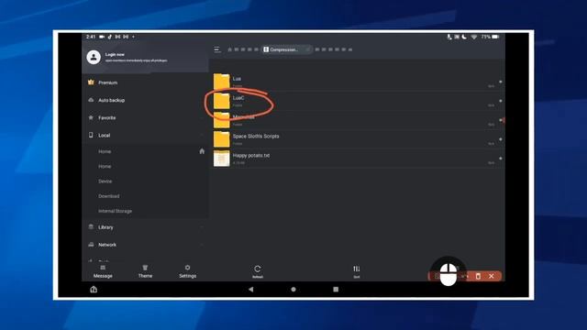This screenshot has height=330, width=587.
Task: Open the Device location
Action: coord(105,181)
